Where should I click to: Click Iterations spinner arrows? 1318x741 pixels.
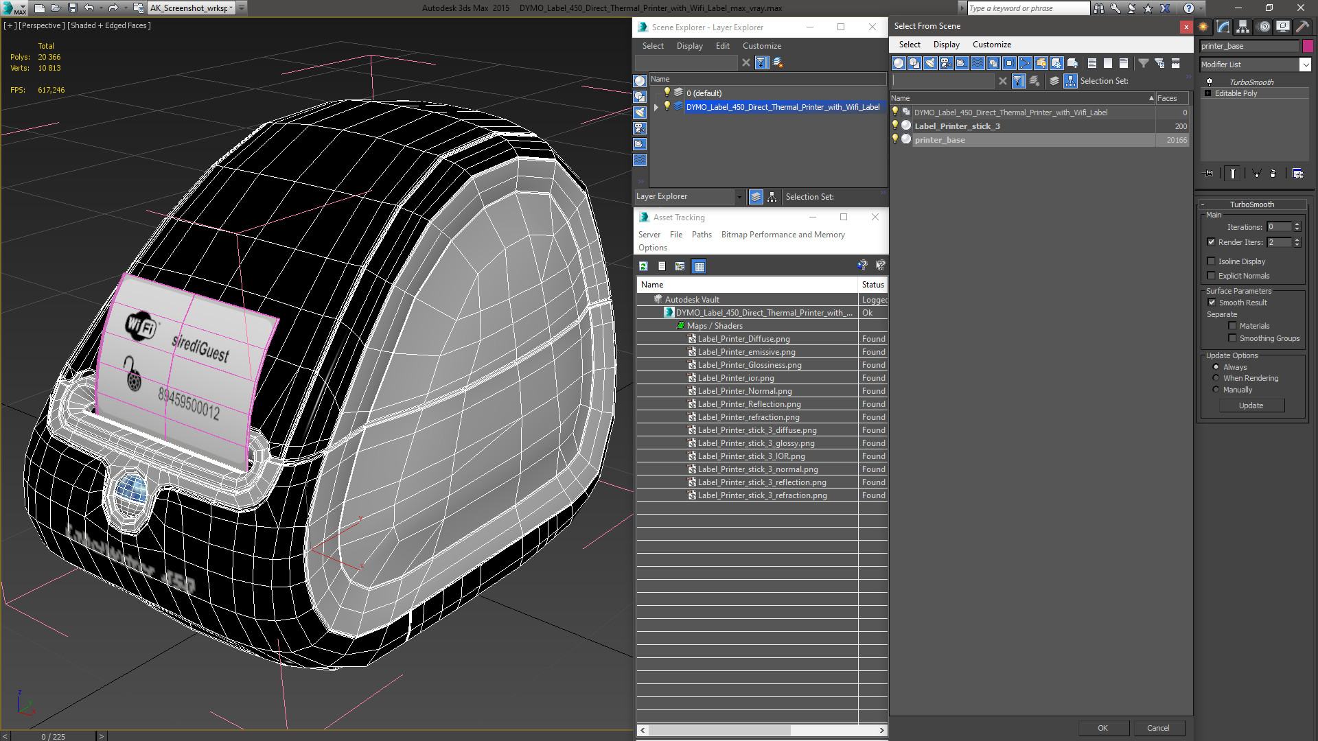1297,226
